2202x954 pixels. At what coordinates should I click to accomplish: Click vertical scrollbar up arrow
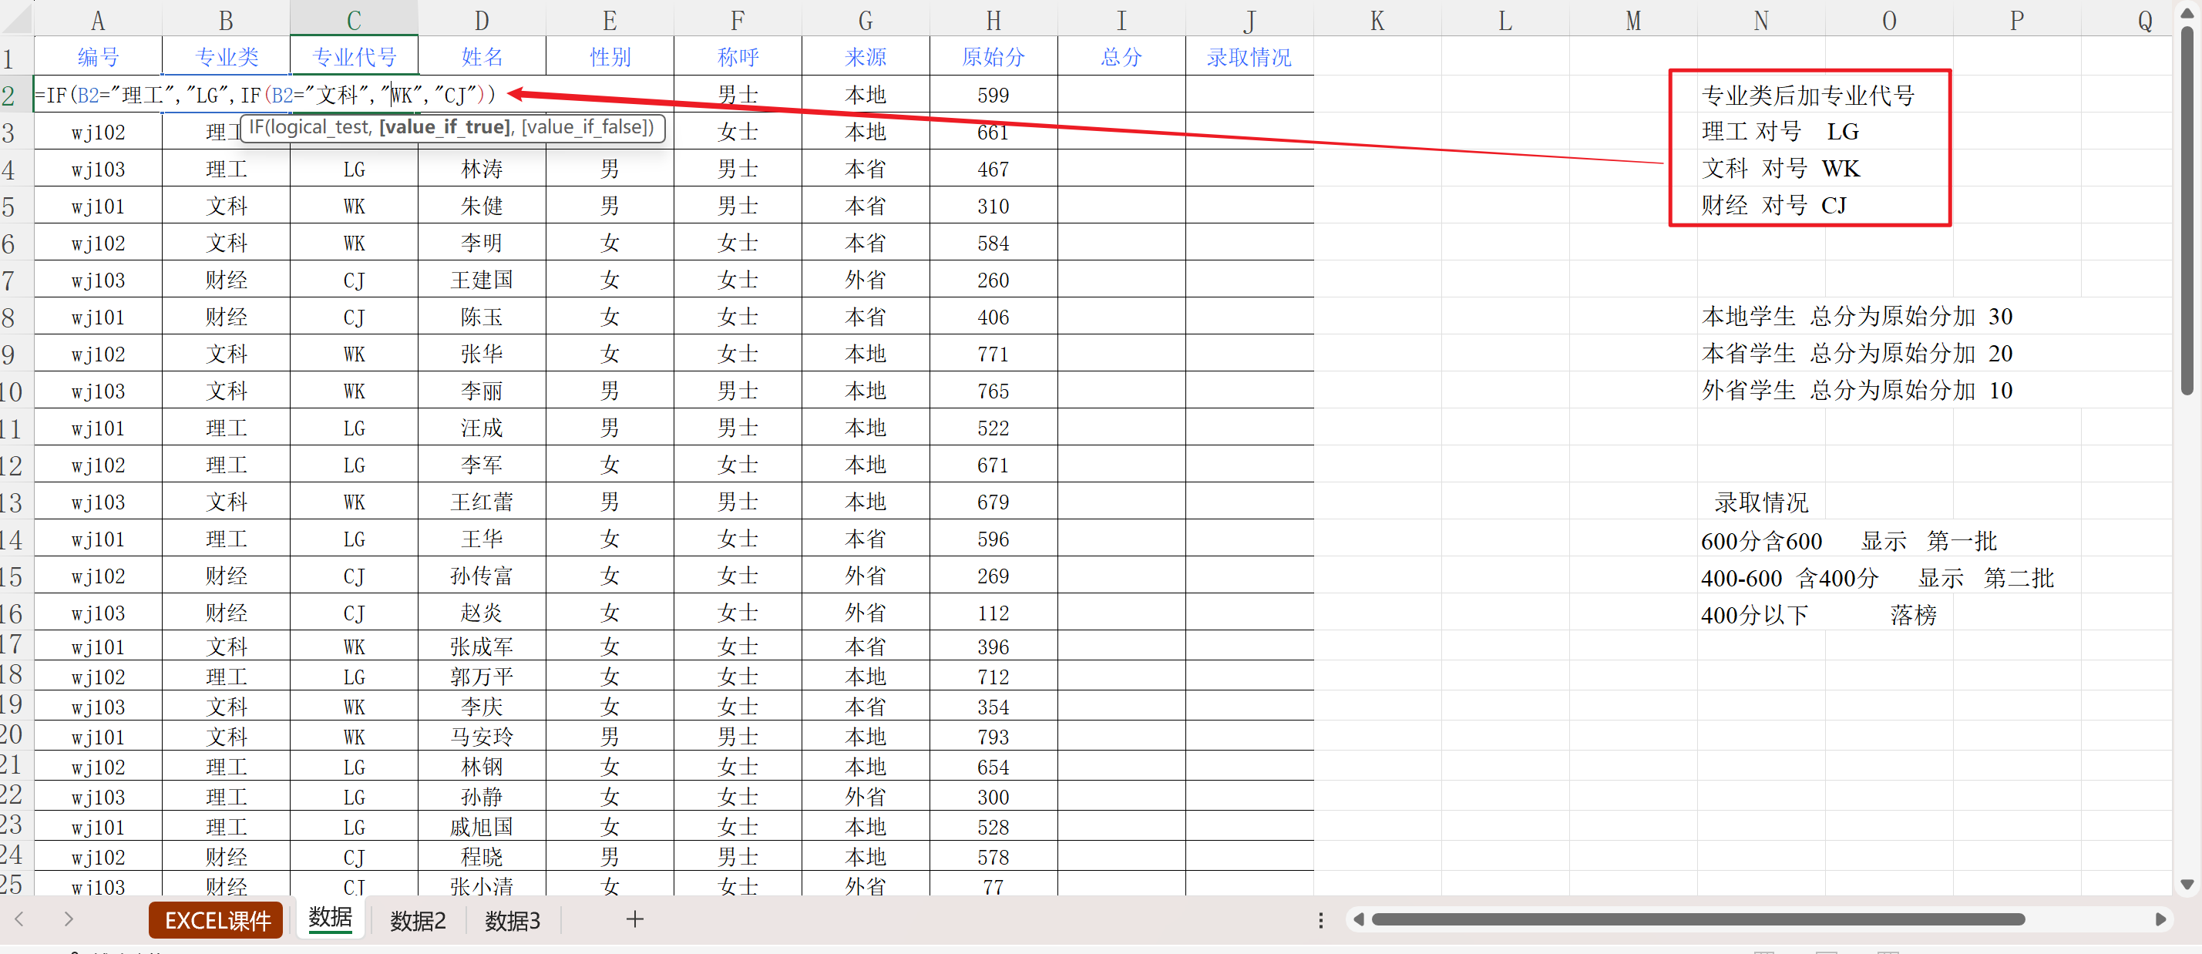coord(2187,12)
